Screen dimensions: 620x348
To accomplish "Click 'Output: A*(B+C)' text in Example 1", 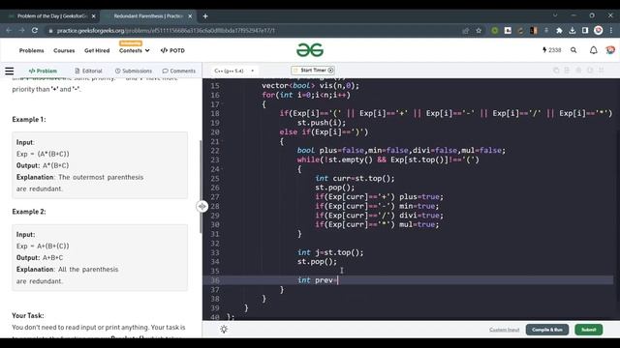I will [x=43, y=165].
